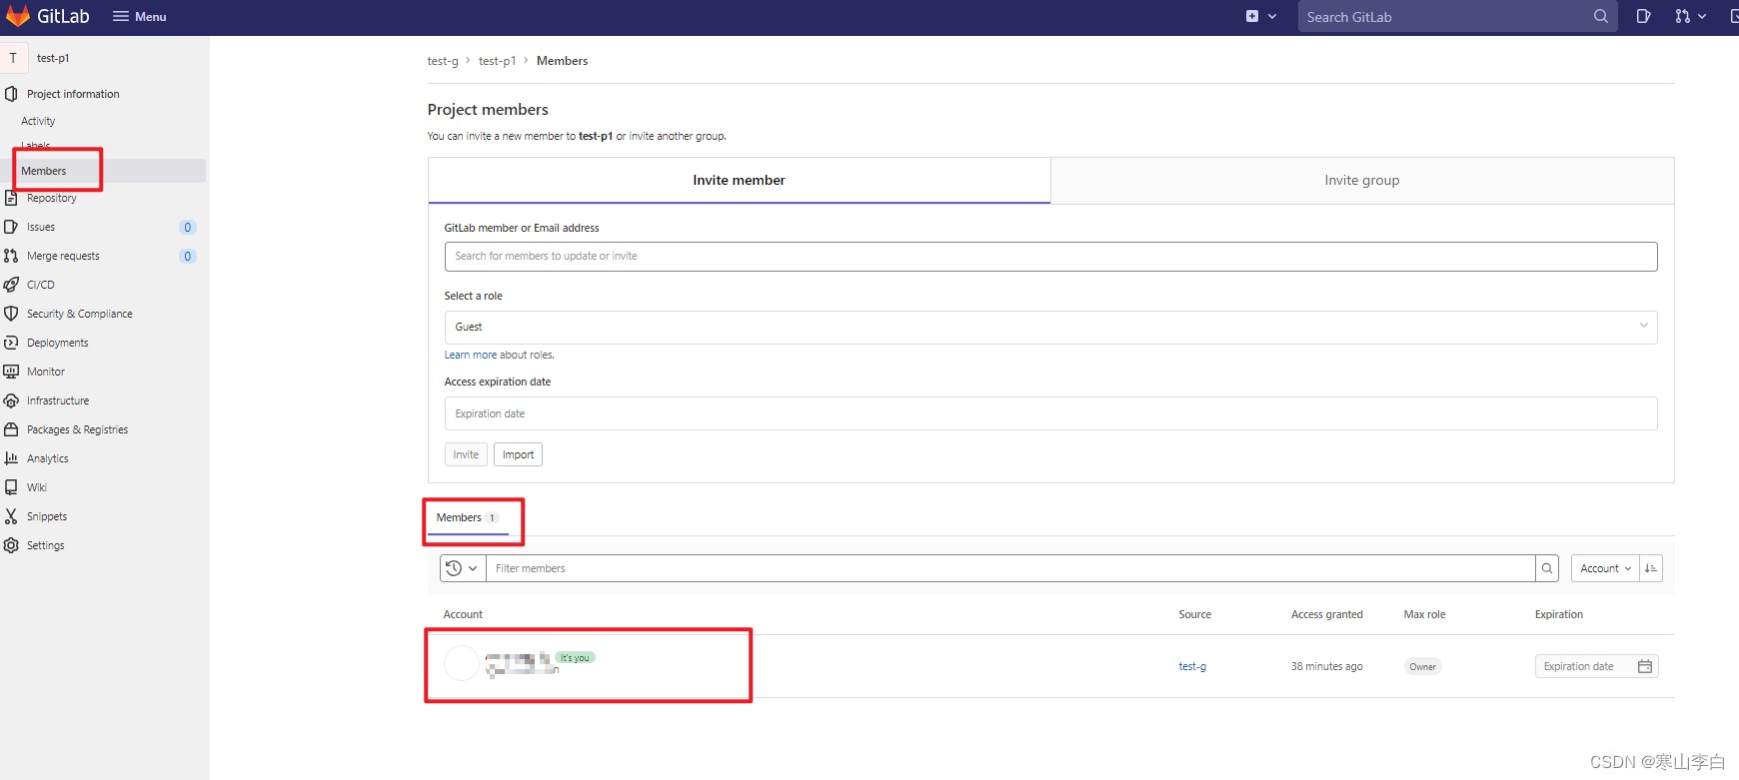This screenshot has height=780, width=1739.
Task: Open Snippets in the sidebar
Action: [x=47, y=516]
